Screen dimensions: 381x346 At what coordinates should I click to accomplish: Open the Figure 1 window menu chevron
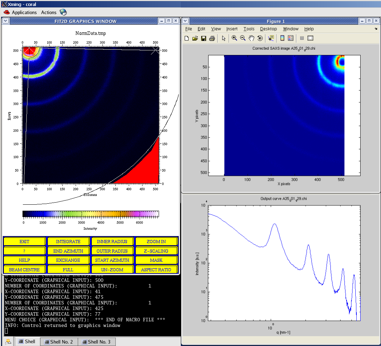[185, 21]
